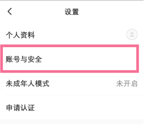Tap the 申请认证 label text
The height and width of the screenshot is (125, 146).
(20, 108)
